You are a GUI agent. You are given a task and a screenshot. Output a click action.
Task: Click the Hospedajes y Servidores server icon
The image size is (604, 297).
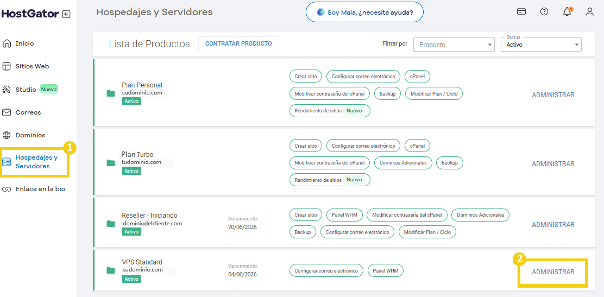[x=7, y=161]
